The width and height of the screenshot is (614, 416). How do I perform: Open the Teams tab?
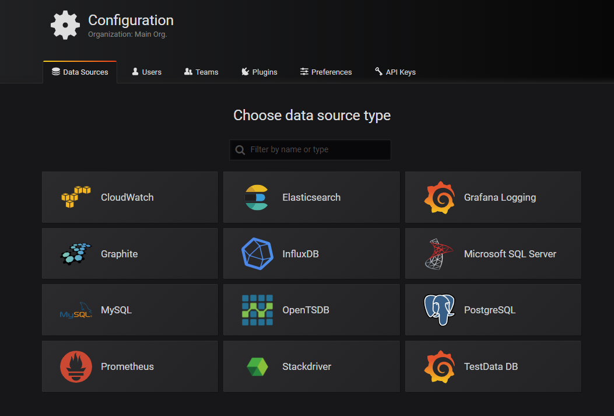coord(201,72)
